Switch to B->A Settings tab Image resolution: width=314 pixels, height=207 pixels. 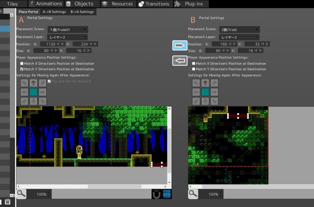(82, 12)
